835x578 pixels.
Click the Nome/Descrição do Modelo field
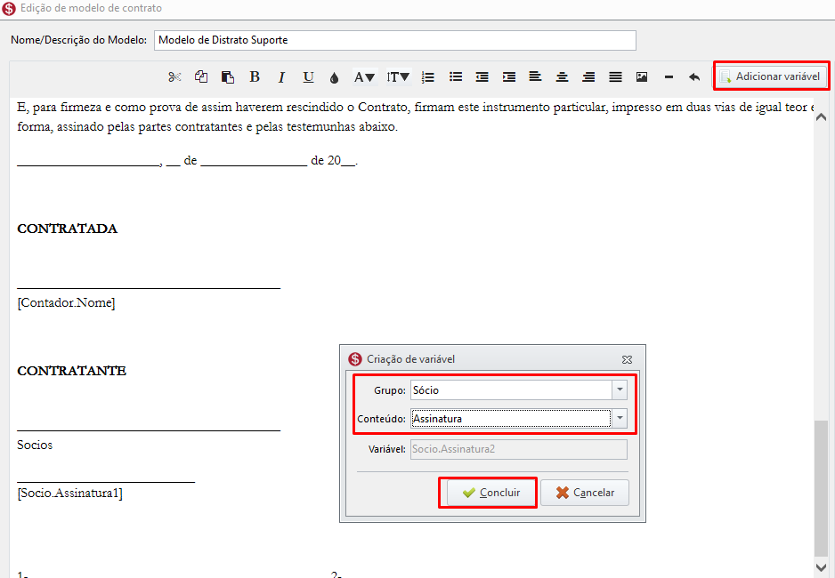pos(395,40)
